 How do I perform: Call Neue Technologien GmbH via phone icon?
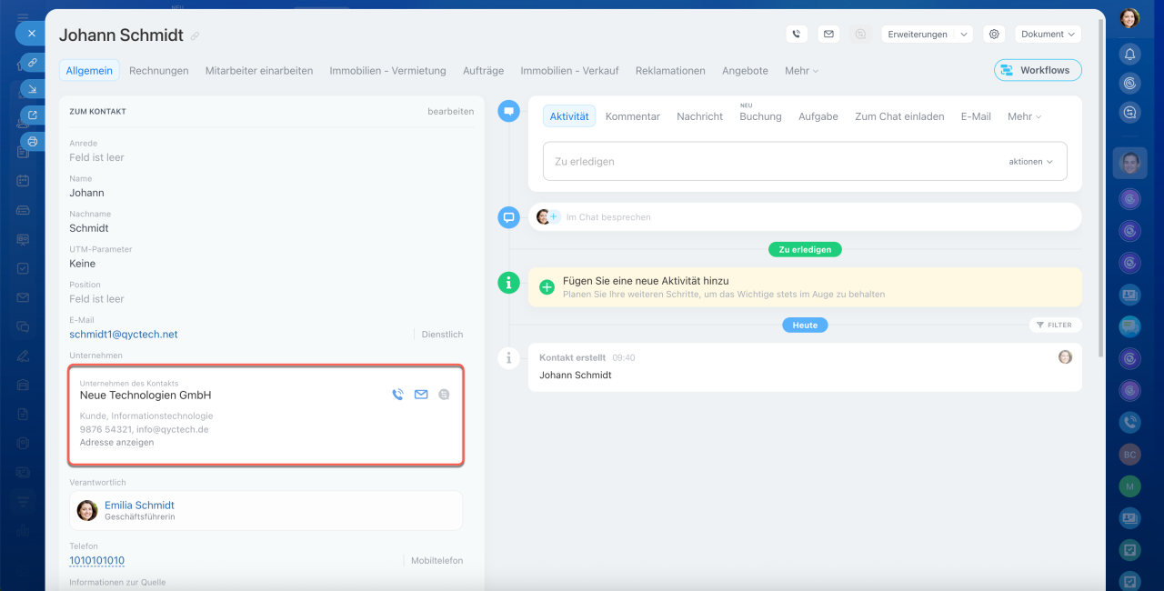[x=397, y=395]
